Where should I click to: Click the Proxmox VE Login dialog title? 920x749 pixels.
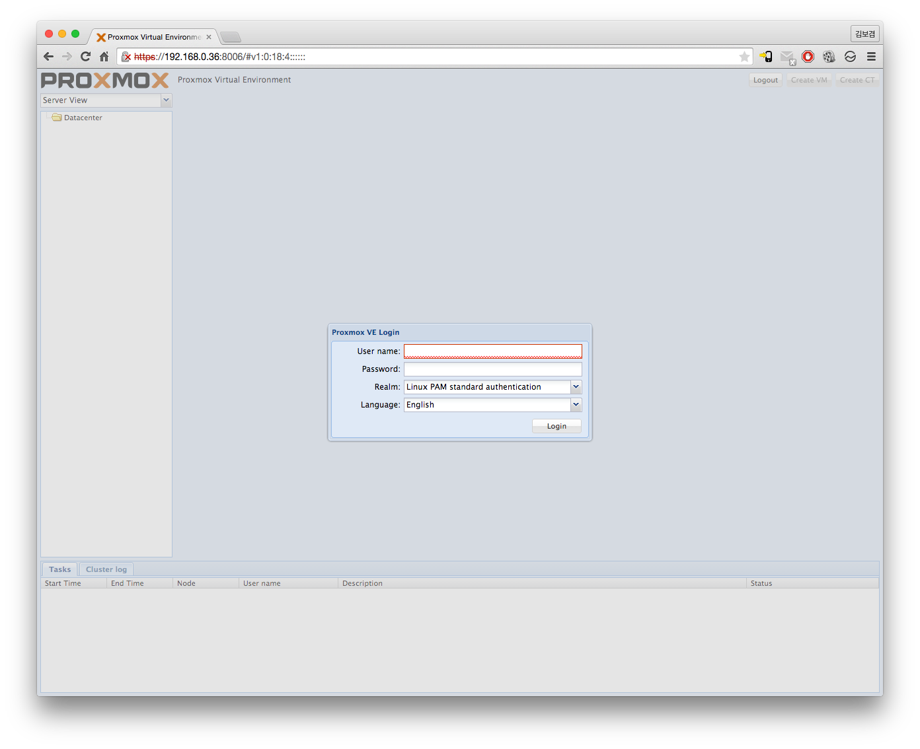(x=365, y=332)
